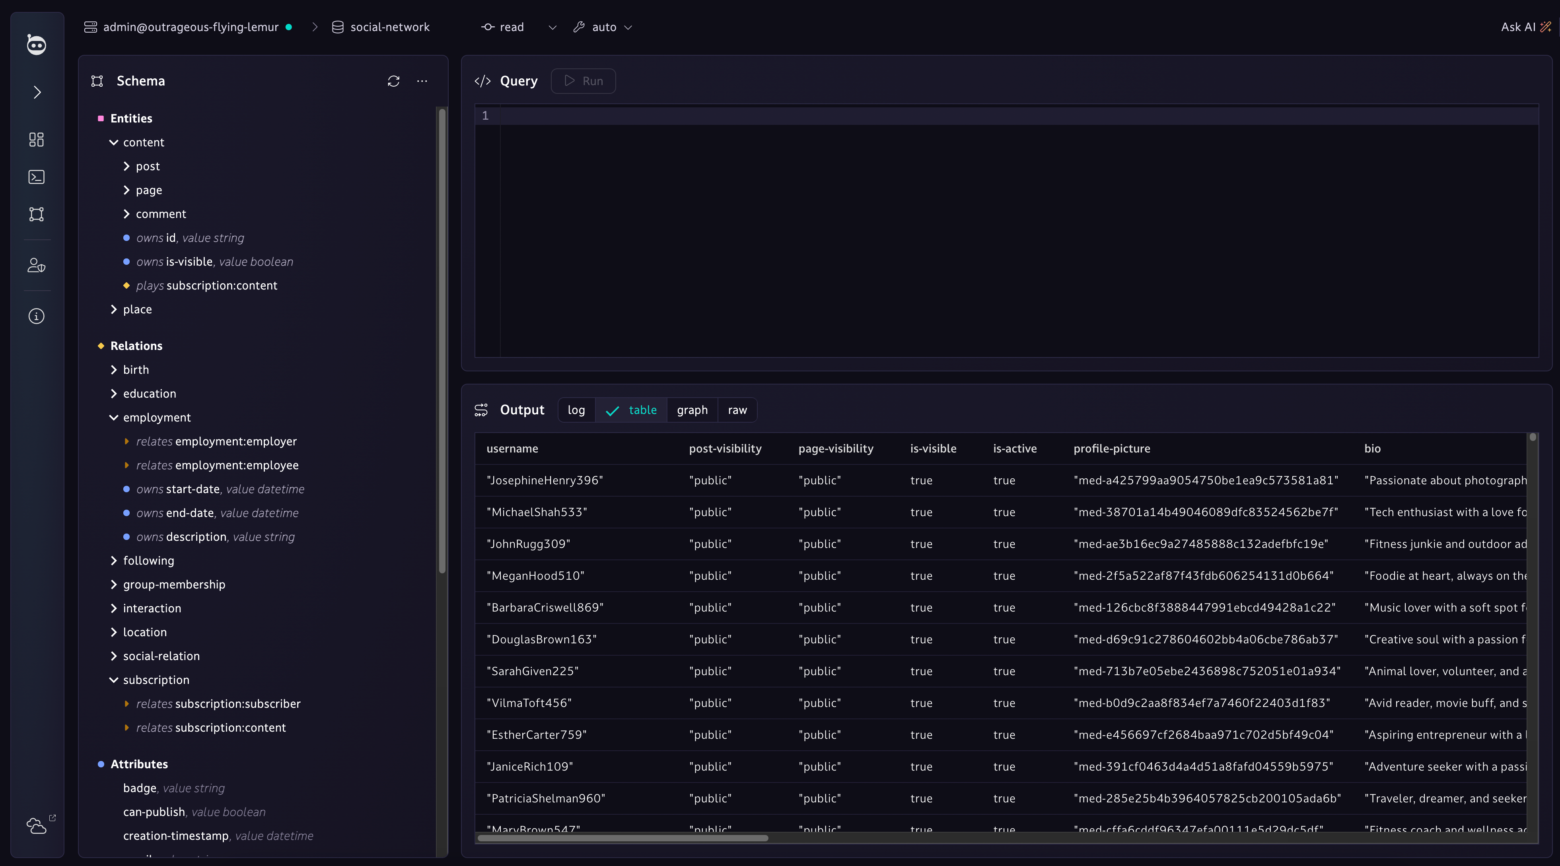Click the output table vertical scrollbar
Screen dimensions: 1560x866
[x=1533, y=437]
